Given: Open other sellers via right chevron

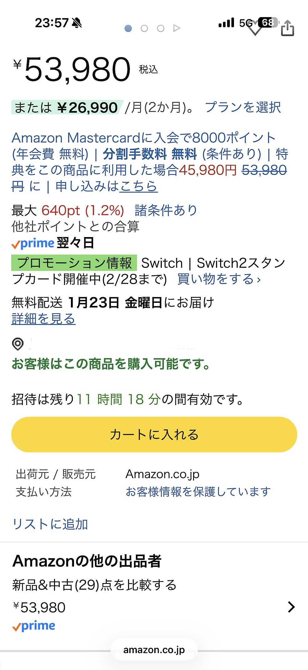Looking at the screenshot, I should 291,607.
